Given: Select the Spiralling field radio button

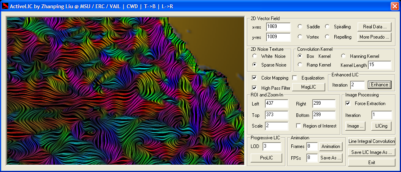Looking at the screenshot, I should [328, 27].
